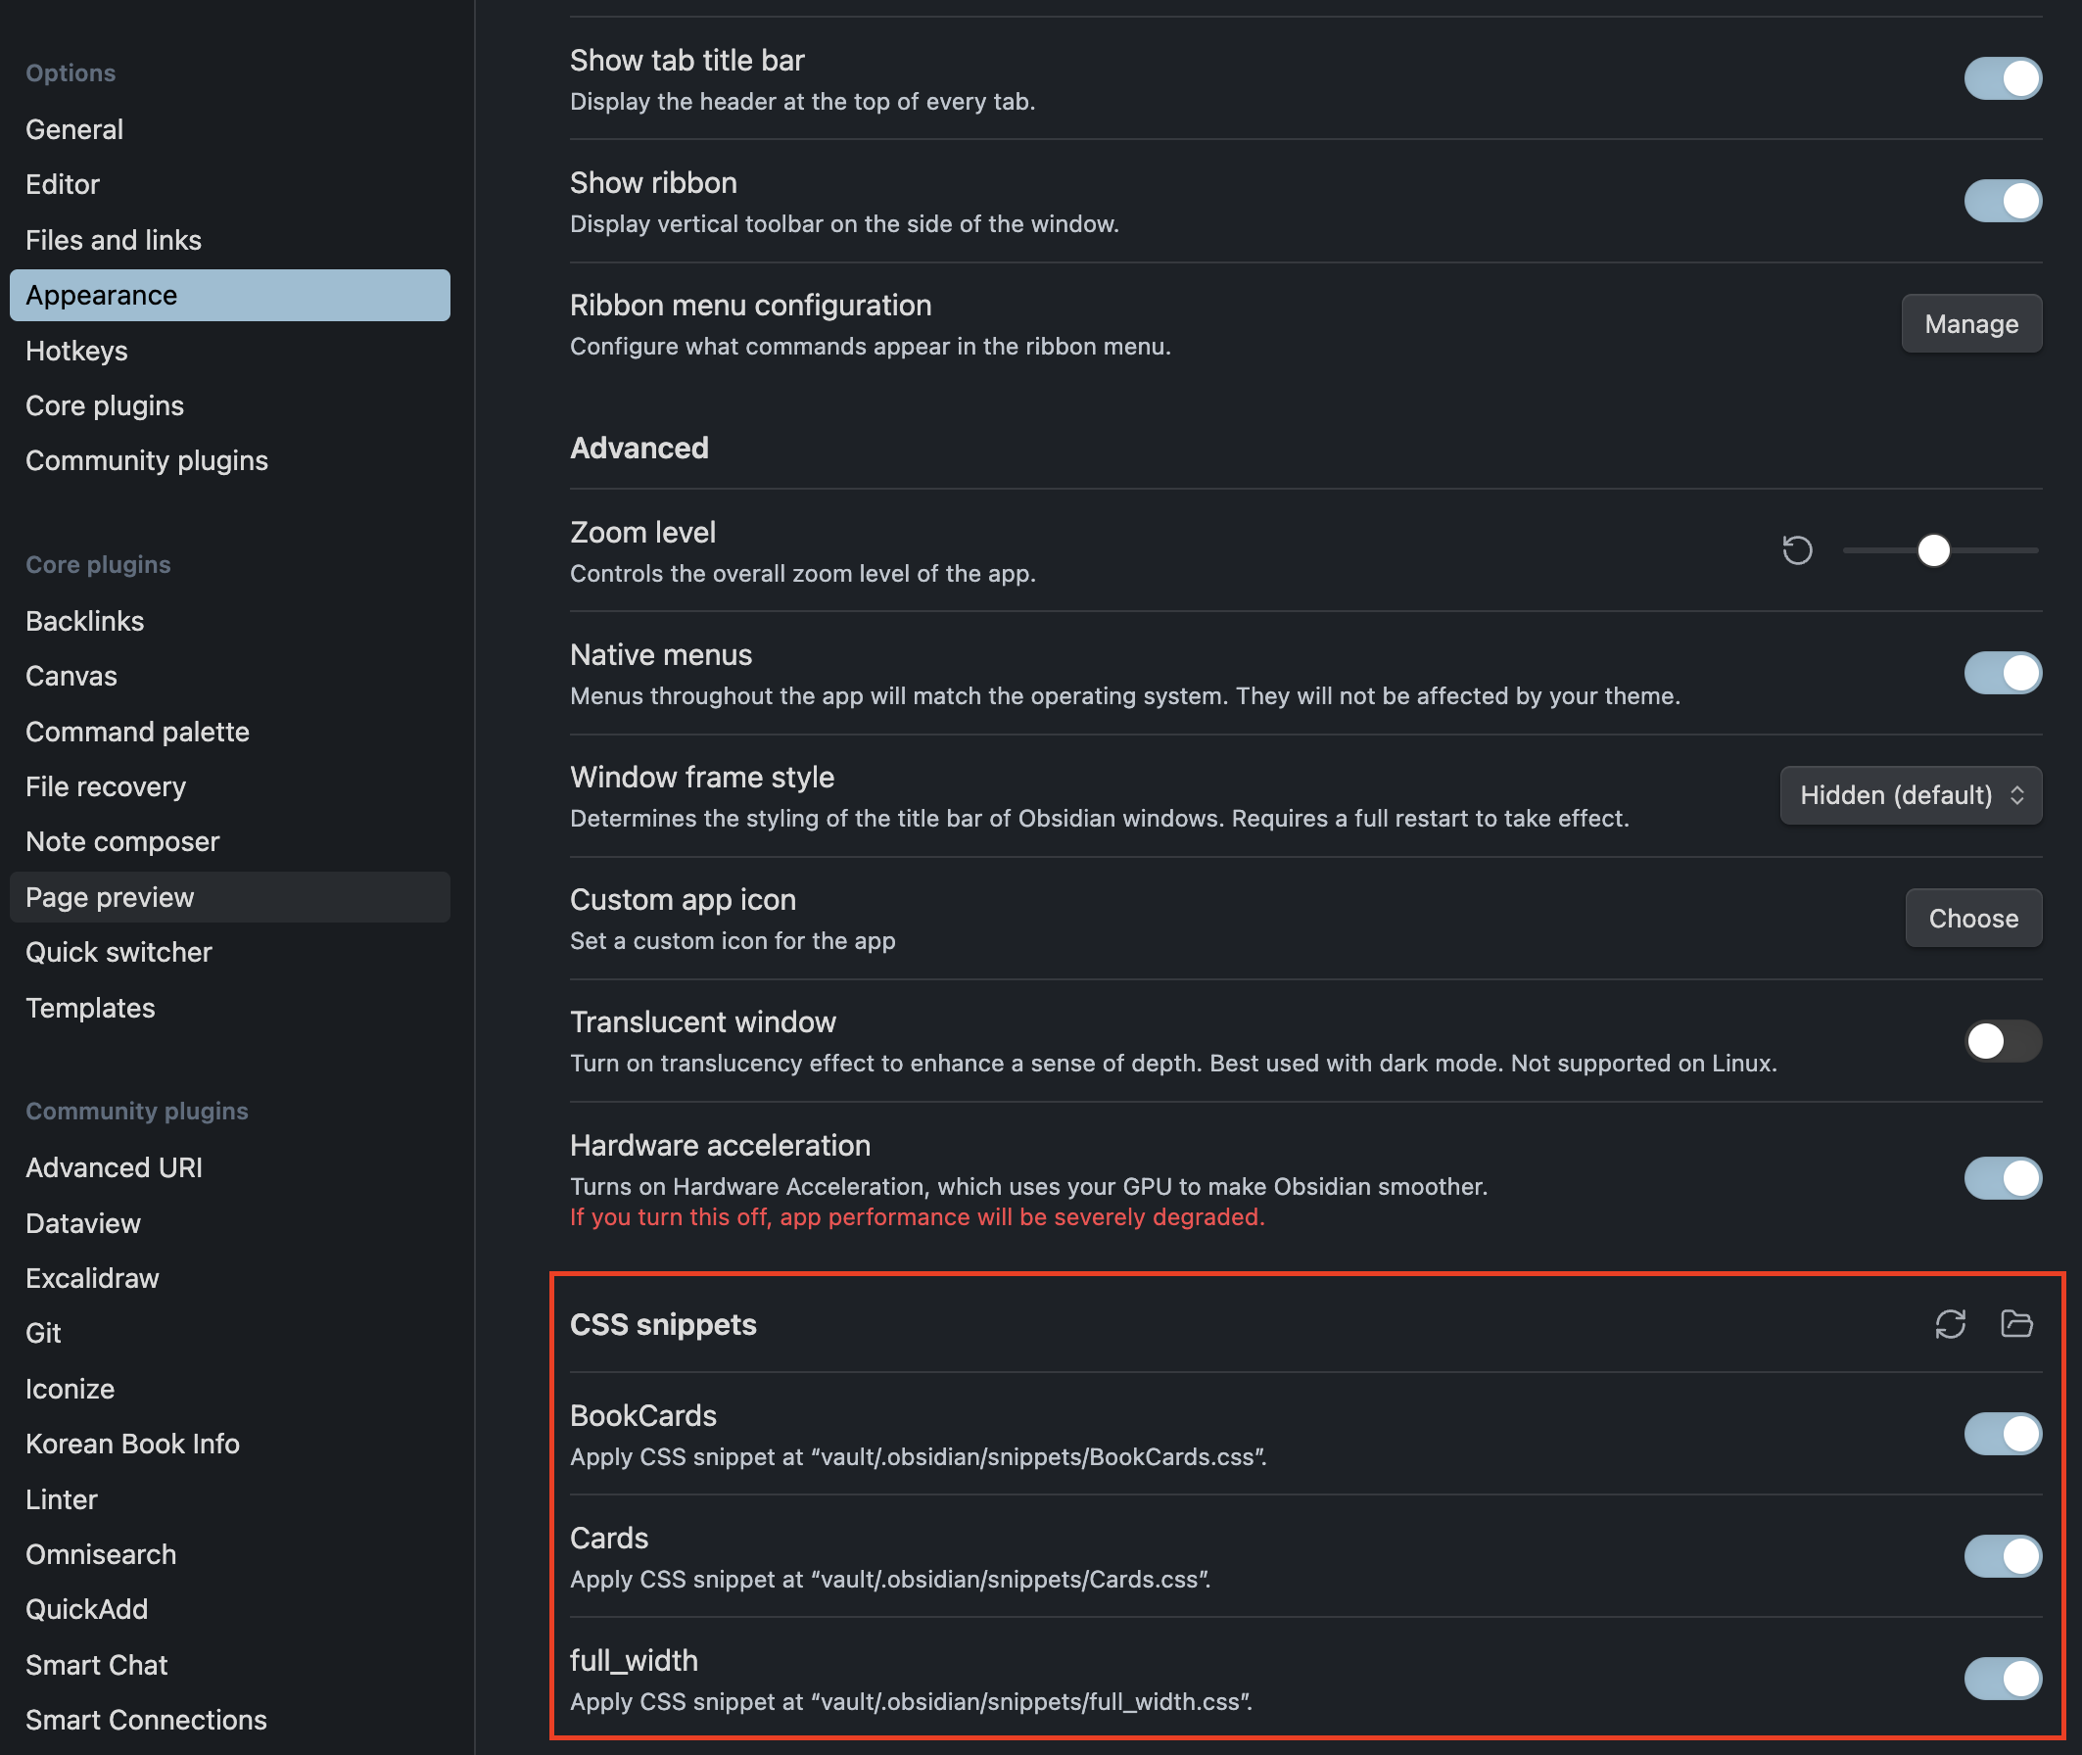Open the Hotkeys settings tab
The width and height of the screenshot is (2082, 1755).
[x=76, y=352]
